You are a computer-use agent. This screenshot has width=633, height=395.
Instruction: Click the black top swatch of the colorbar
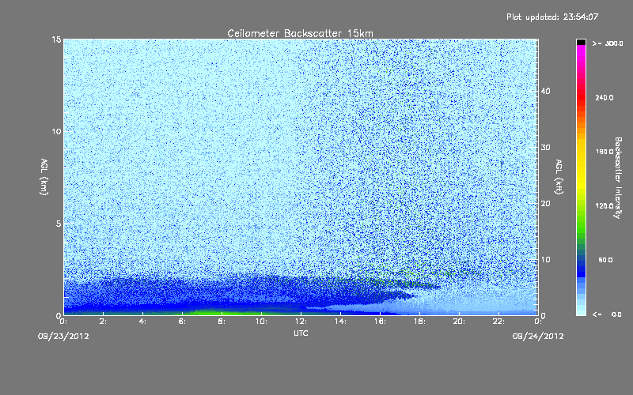[x=581, y=42]
